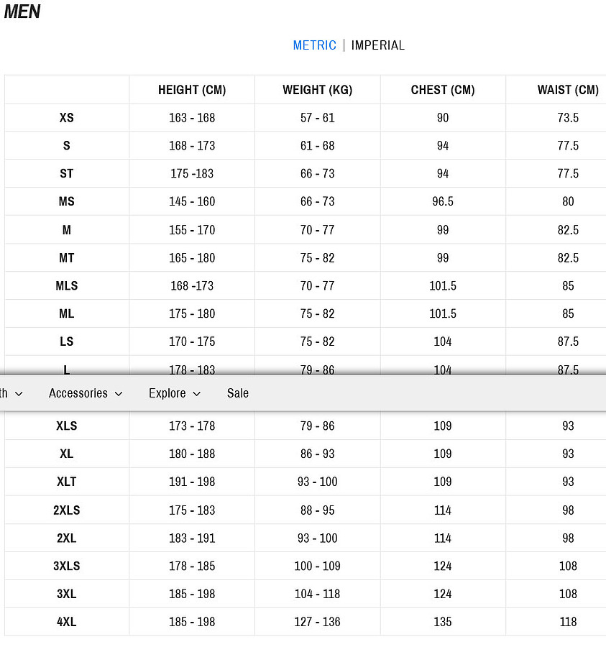Viewport: 606px width, 647px height.
Task: Go to the Sale page
Action: [237, 393]
